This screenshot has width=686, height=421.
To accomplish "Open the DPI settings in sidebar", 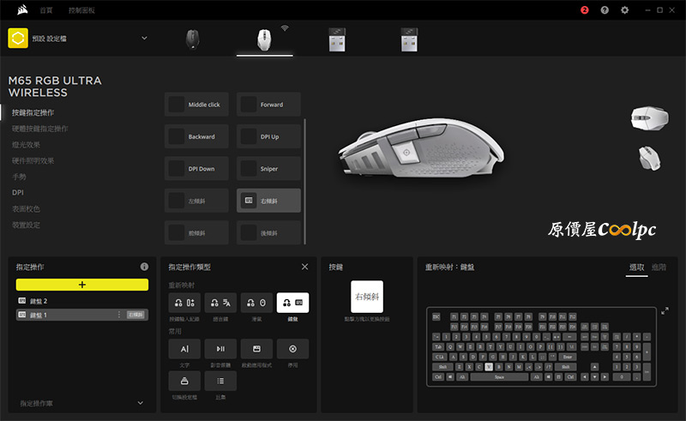I will click(x=18, y=193).
